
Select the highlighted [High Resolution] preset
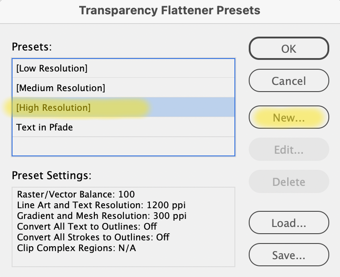(x=123, y=107)
